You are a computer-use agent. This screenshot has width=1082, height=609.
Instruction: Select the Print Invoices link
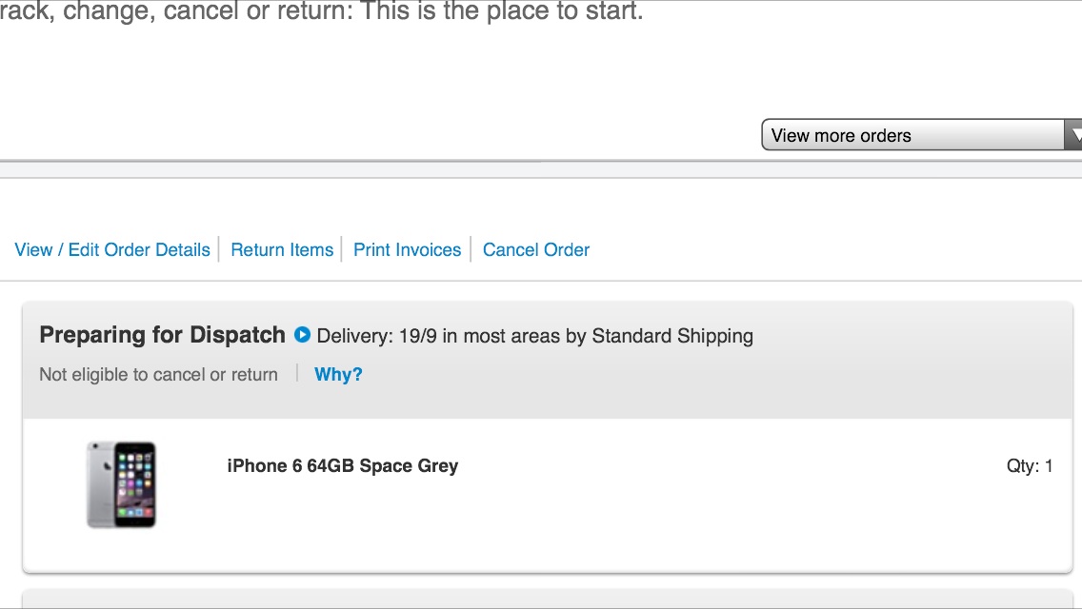coord(407,249)
